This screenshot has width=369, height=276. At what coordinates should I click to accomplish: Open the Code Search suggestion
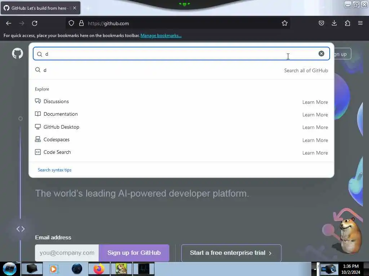point(181,152)
